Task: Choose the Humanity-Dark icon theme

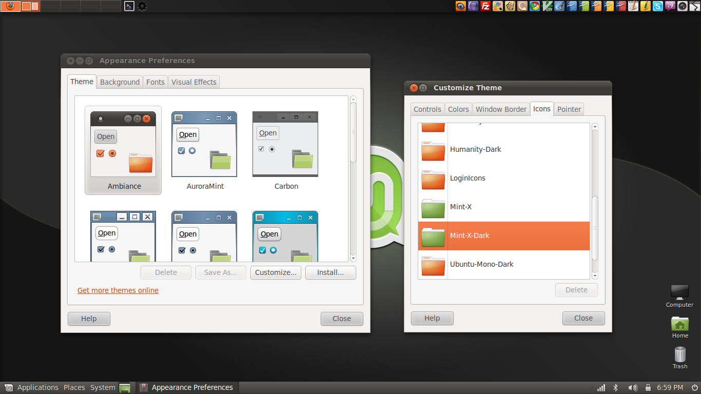Action: click(504, 149)
